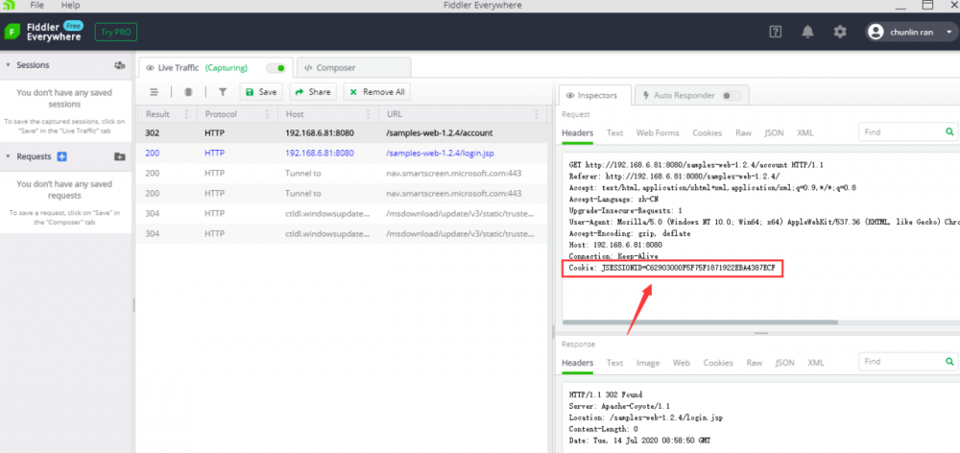Select the Response Text tab
The width and height of the screenshot is (960, 453).
(x=614, y=363)
